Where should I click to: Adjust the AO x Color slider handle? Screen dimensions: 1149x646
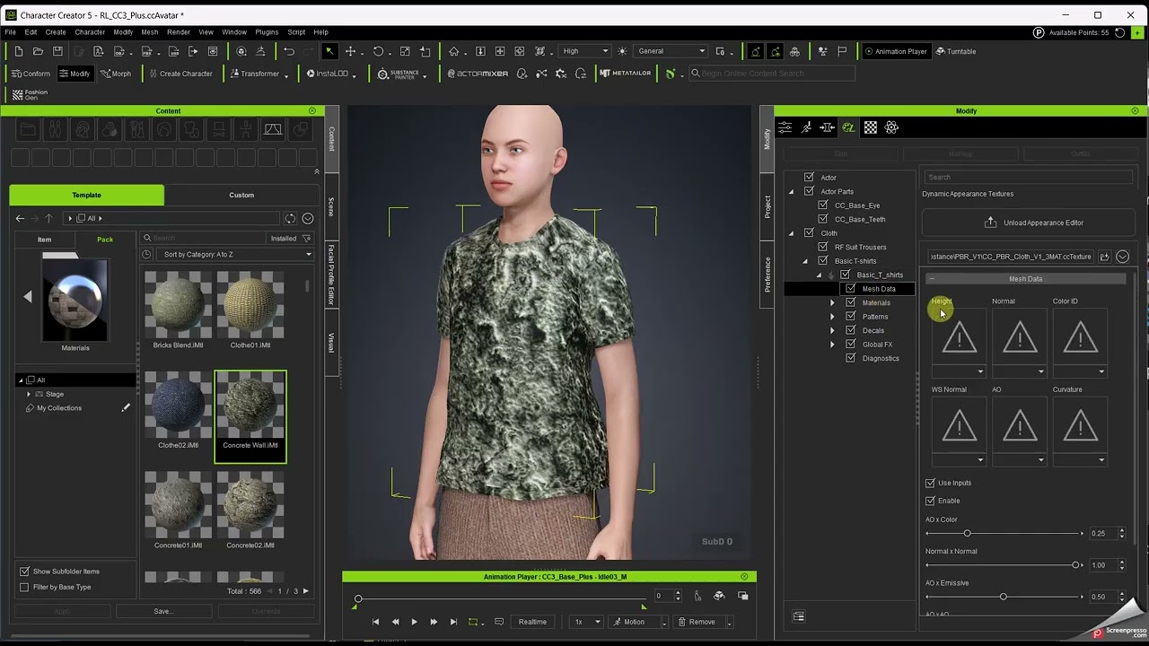pos(967,533)
